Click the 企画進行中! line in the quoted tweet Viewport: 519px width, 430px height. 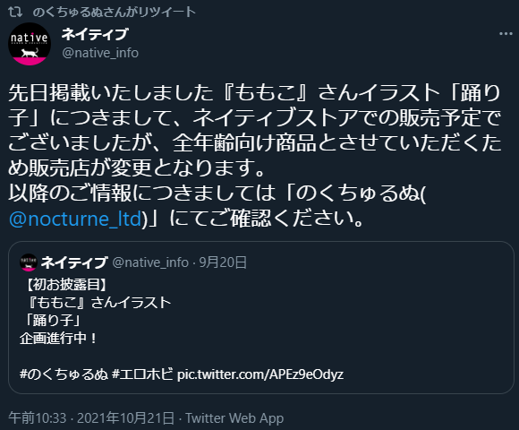58,339
